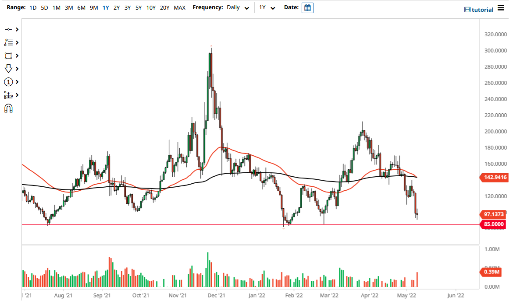Select the down arrow annotation tool
Image resolution: width=513 pixels, height=304 pixels.
pos(8,69)
